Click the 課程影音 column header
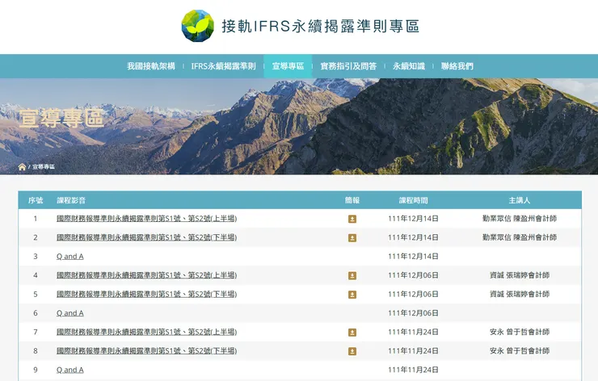598x381 pixels. pyautogui.click(x=71, y=200)
